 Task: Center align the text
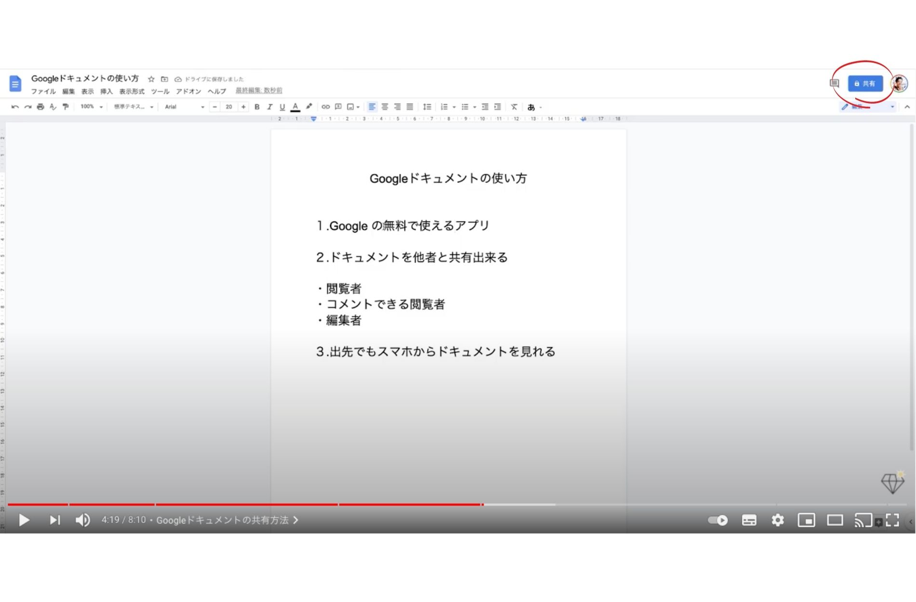[385, 107]
